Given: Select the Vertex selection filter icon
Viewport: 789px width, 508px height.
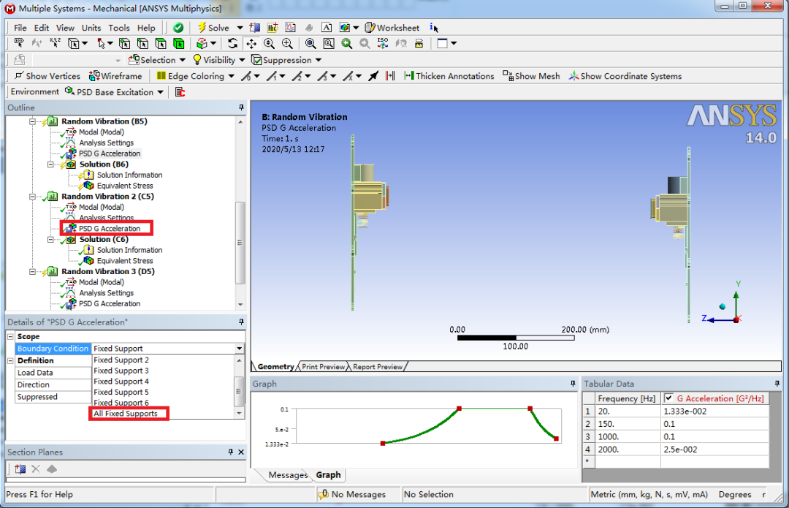Looking at the screenshot, I should pos(124,44).
